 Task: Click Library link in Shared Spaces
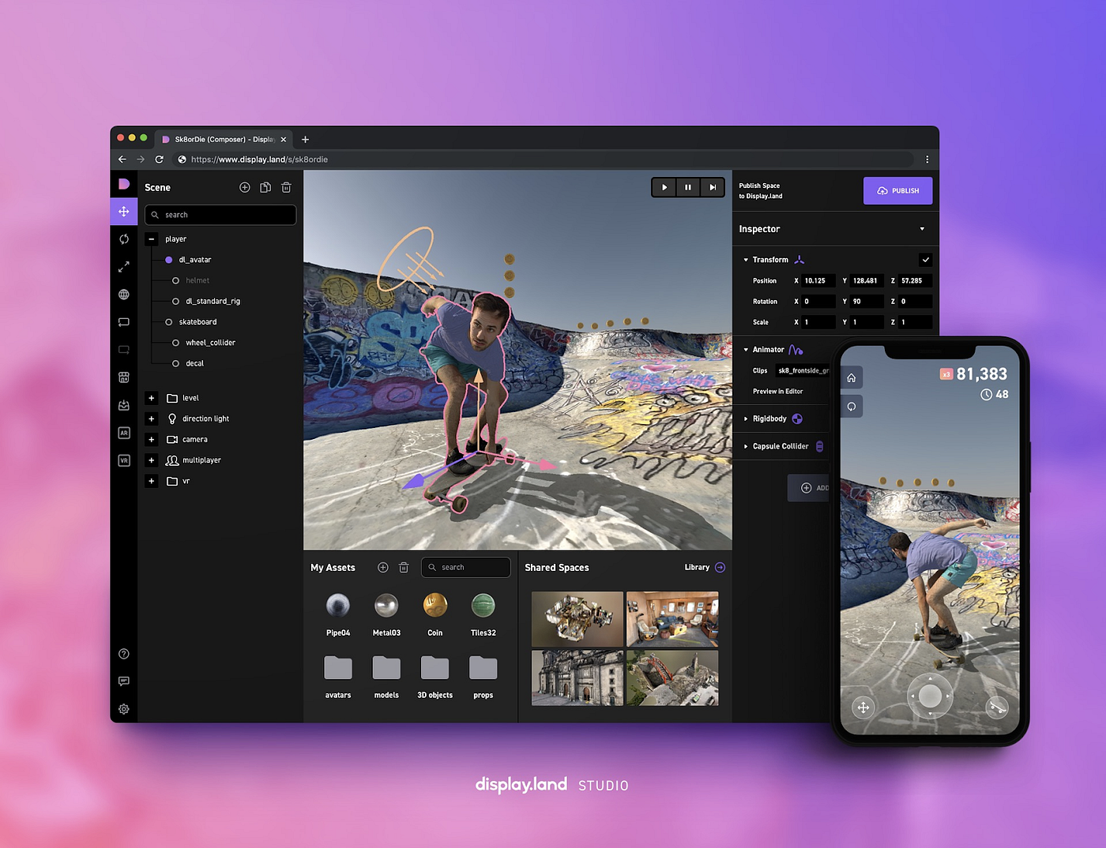[697, 568]
